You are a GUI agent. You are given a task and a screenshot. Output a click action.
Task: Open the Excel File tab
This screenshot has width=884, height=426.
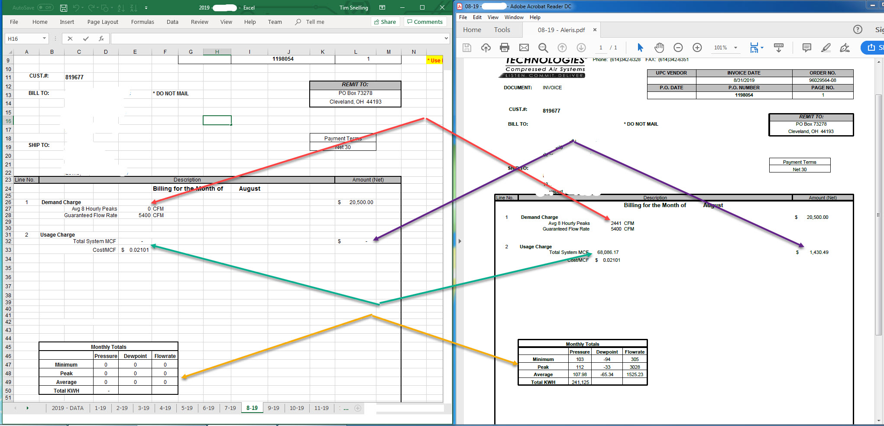(14, 22)
